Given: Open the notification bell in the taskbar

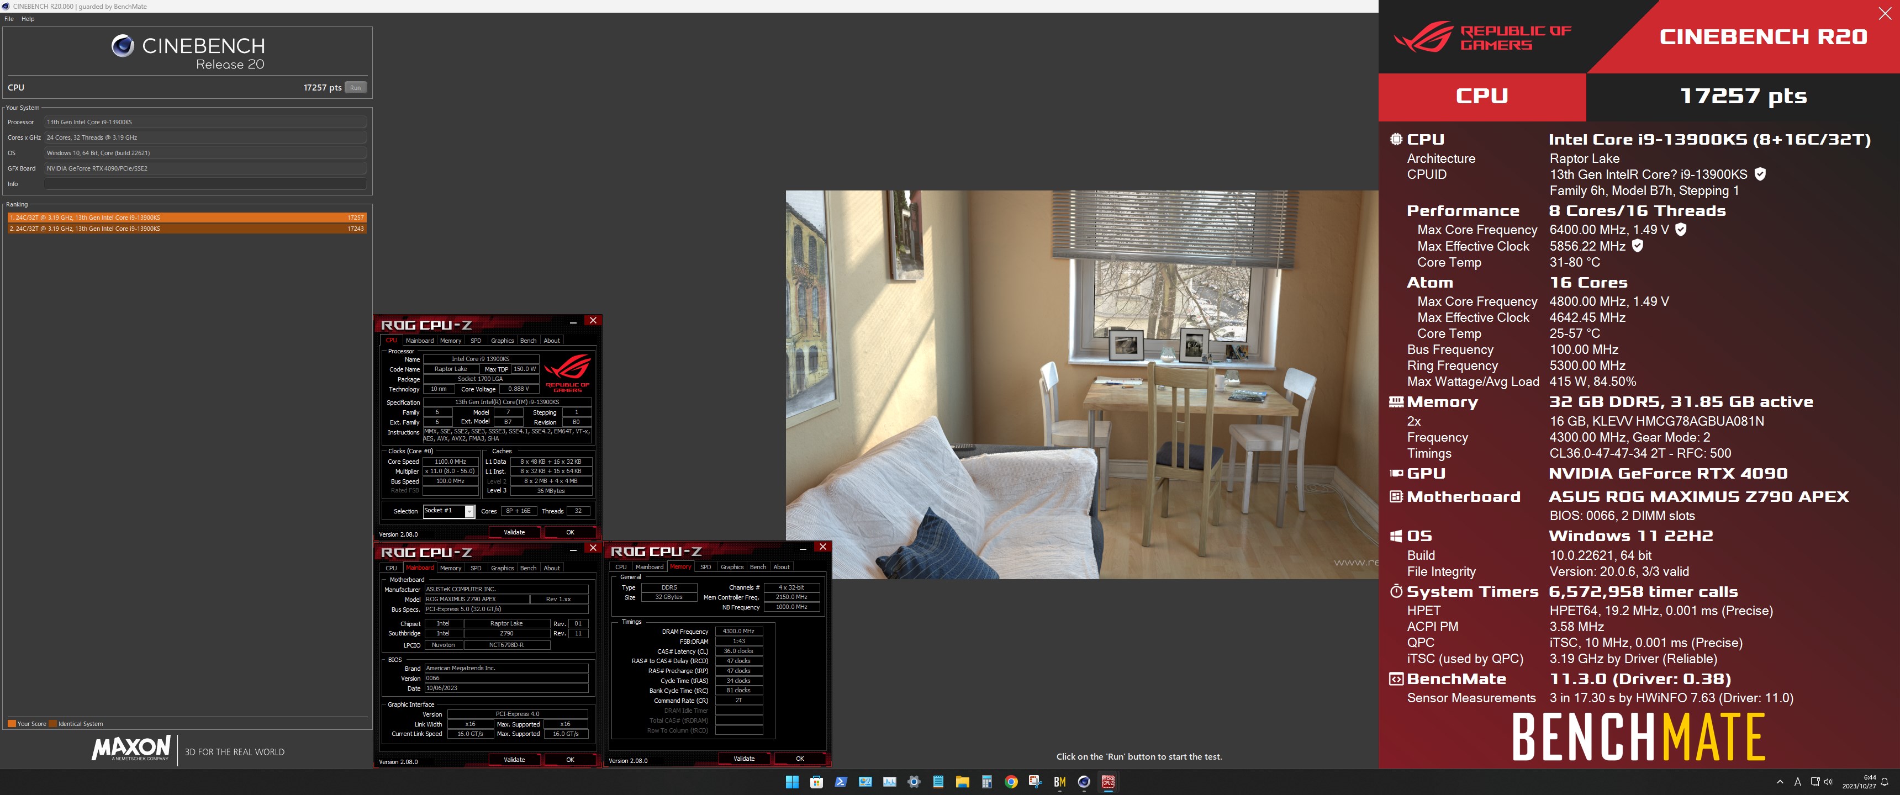Looking at the screenshot, I should (1885, 782).
